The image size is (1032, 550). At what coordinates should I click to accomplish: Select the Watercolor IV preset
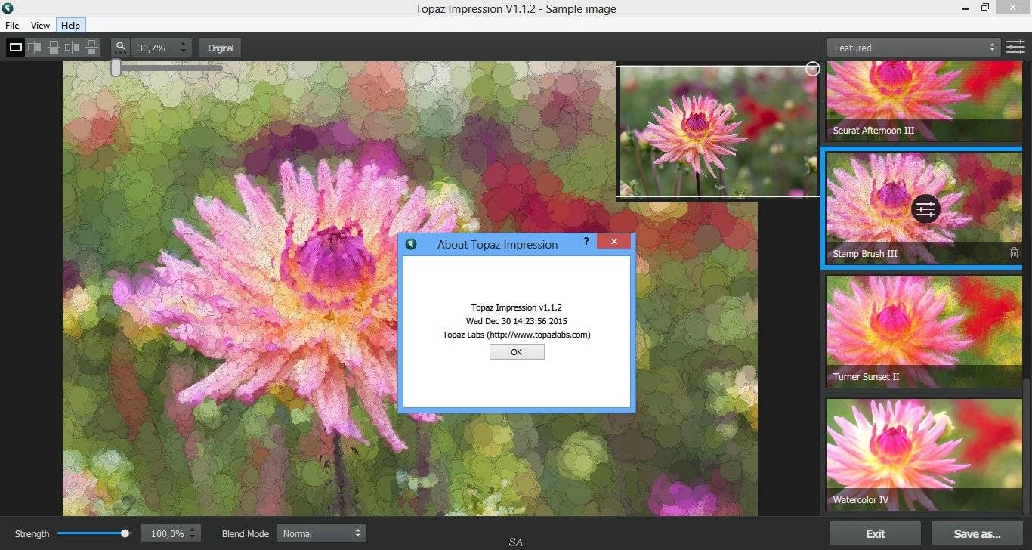tap(924, 455)
